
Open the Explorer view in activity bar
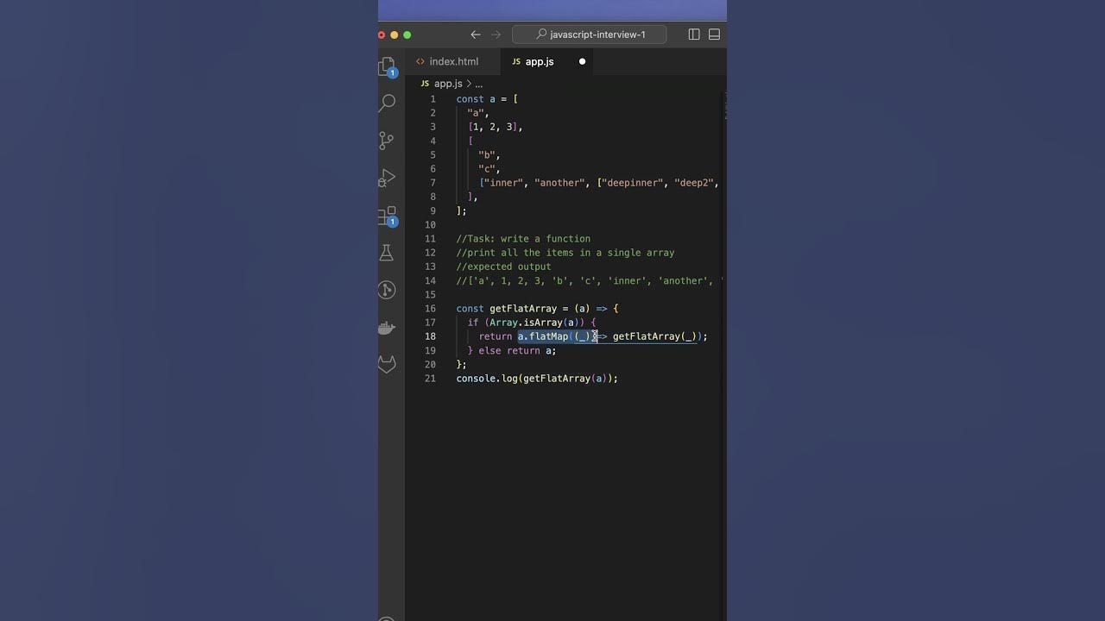point(388,66)
